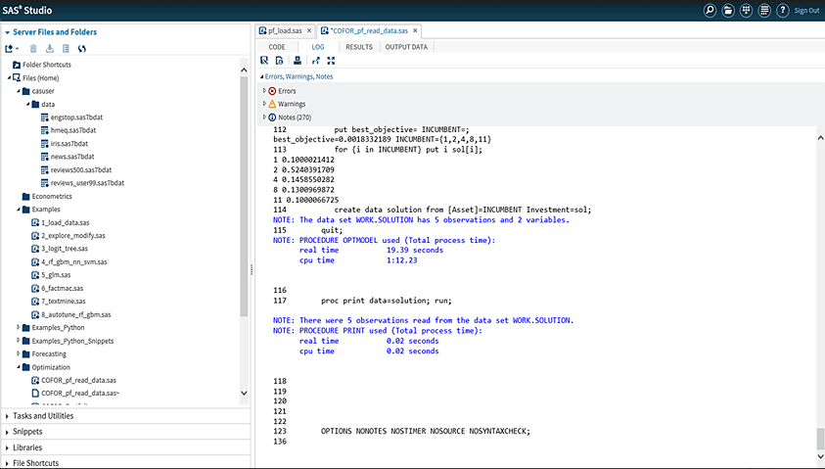Click the log toolbar open-in-new-tab icon
Screen dimensions: 825x469
pos(316,61)
